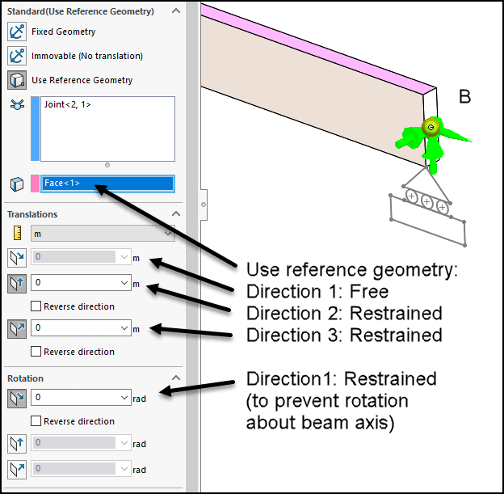Screen dimensions: 504x494
Task: Click the Use Reference Geometry label
Action: click(x=82, y=80)
